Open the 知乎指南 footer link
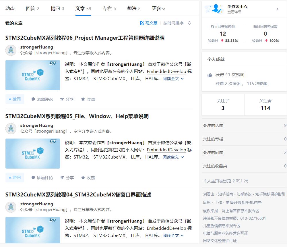Viewport: 287px width, 247px height. (x=225, y=194)
